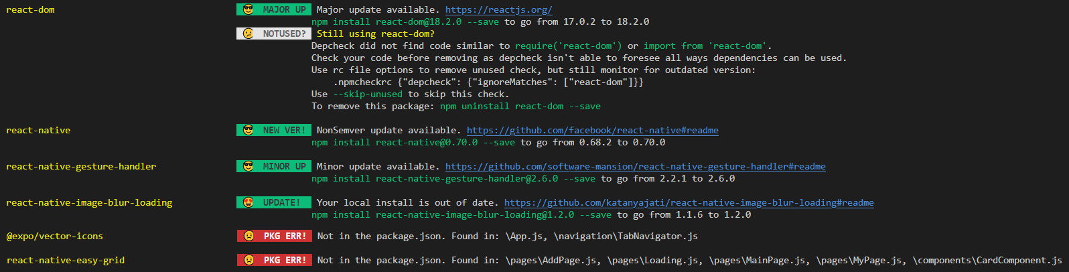Select the react-native package name
1069x272 pixels.
tap(38, 131)
